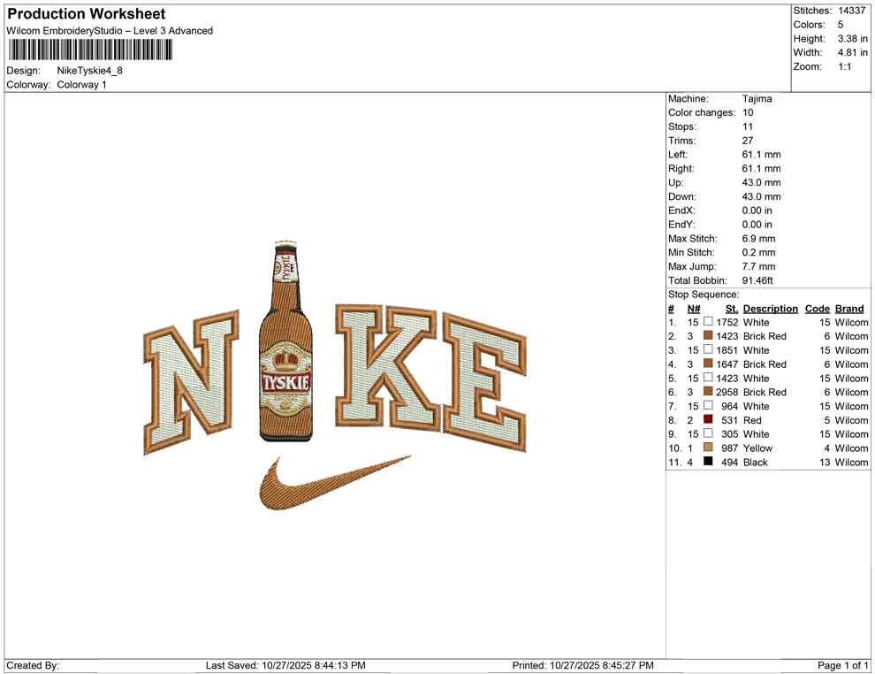Click the Zoom value '1:1'
Screen dimensions: 875x674
[x=845, y=66]
